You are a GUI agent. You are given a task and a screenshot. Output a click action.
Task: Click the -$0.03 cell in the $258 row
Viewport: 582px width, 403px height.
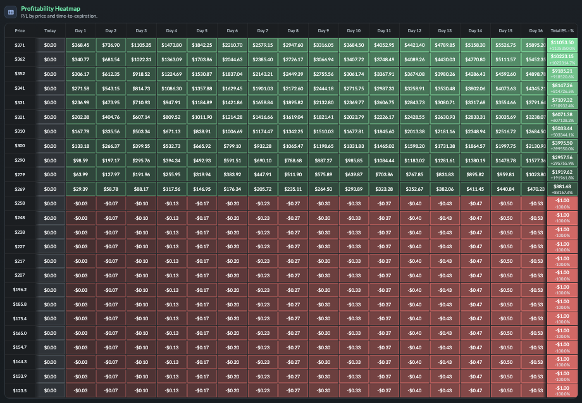coord(80,203)
